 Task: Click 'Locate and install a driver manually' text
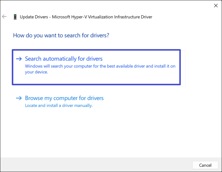coord(59,106)
